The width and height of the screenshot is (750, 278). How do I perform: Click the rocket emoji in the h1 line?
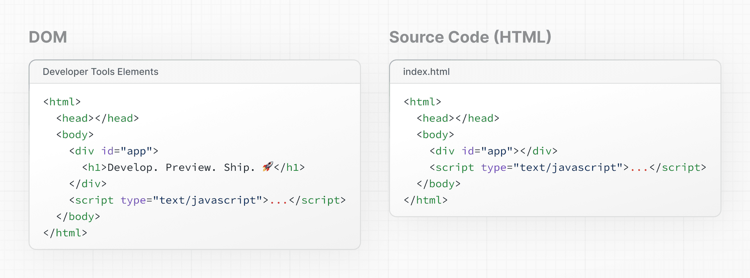click(x=268, y=167)
